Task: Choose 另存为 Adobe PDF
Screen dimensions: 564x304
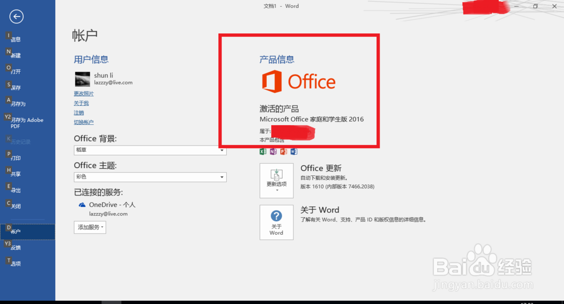Action: tap(27, 123)
